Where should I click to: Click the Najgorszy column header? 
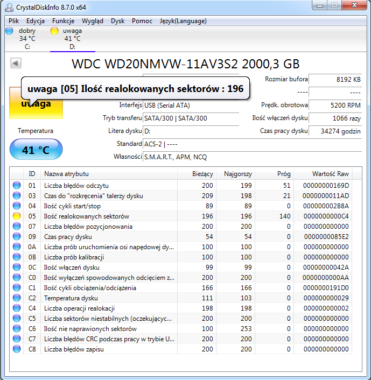(235, 173)
